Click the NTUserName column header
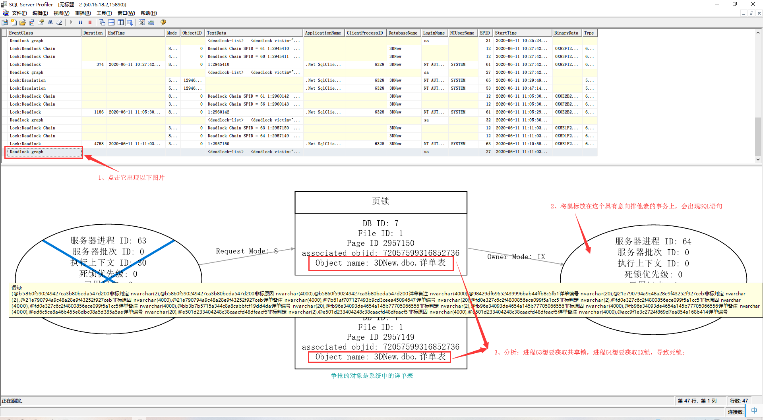 (463, 33)
